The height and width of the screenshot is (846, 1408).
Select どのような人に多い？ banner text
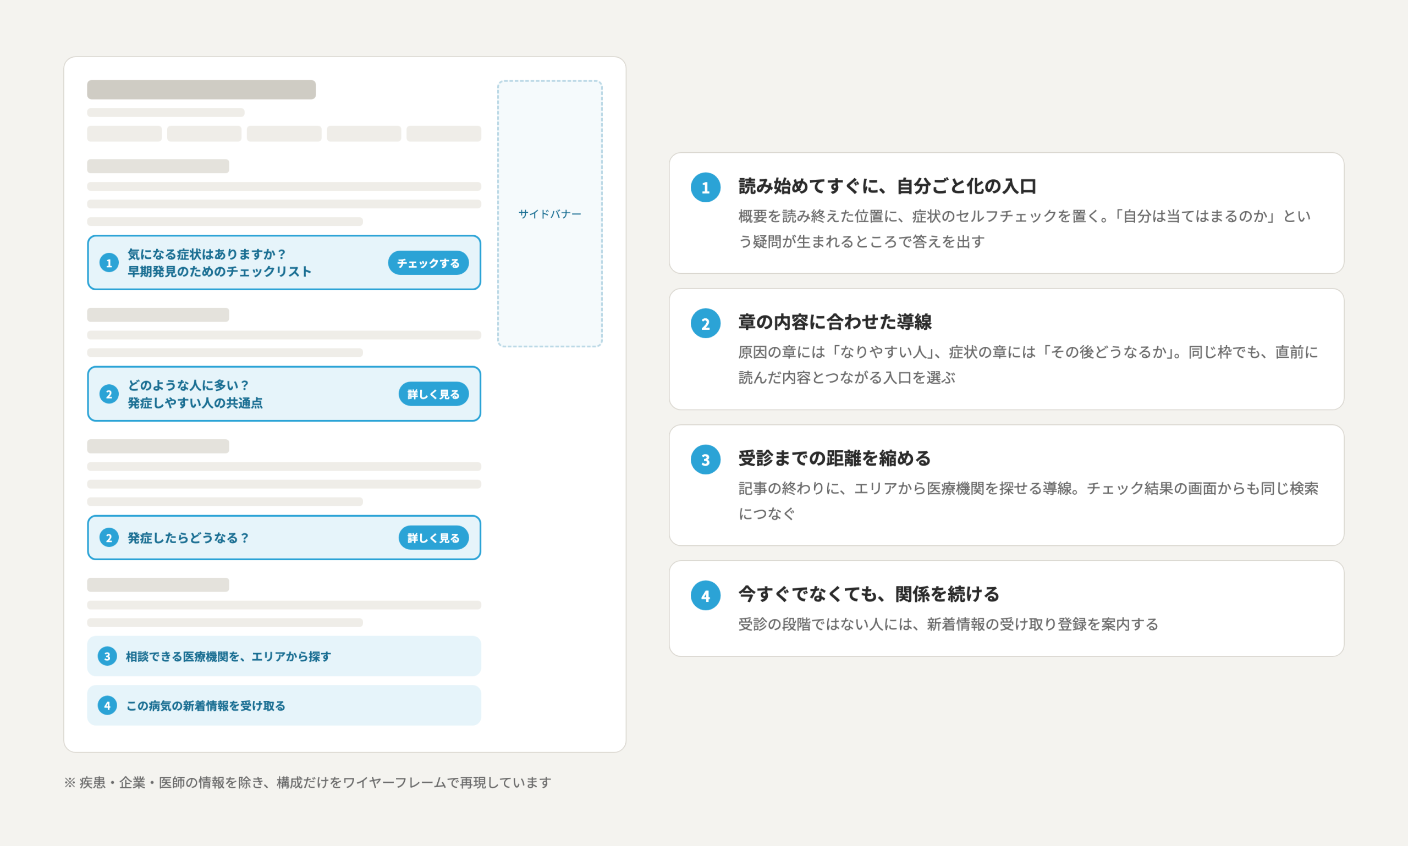click(195, 394)
